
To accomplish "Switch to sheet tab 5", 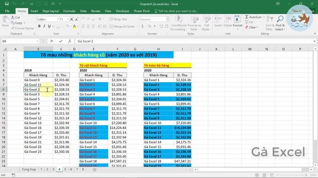I will pyautogui.click(x=65, y=170).
